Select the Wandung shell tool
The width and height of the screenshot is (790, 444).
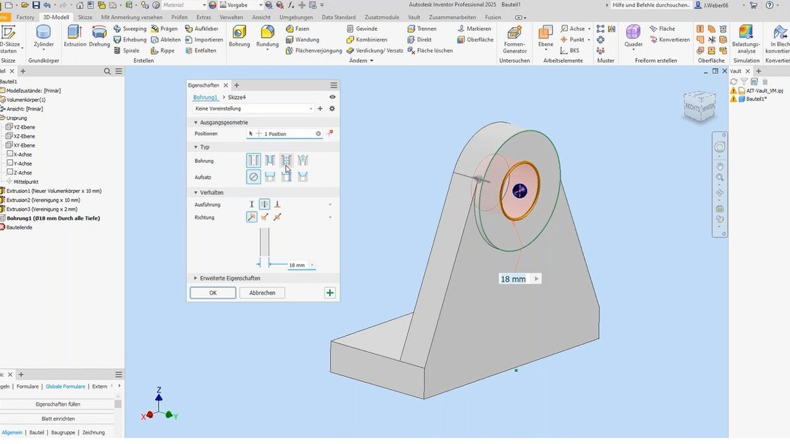301,39
